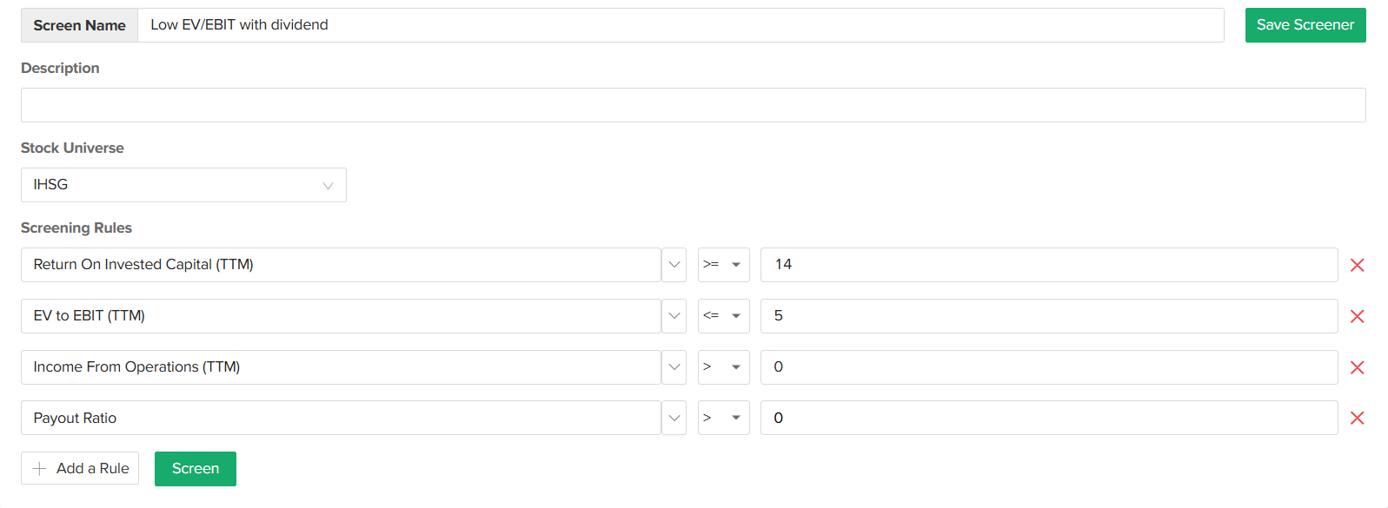
Task: Open the <= operator selector for EV to EBIT
Action: click(x=723, y=316)
